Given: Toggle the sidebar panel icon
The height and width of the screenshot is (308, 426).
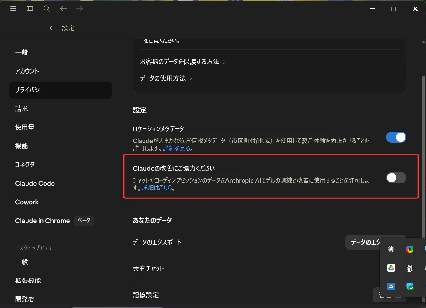Looking at the screenshot, I should coord(30,9).
